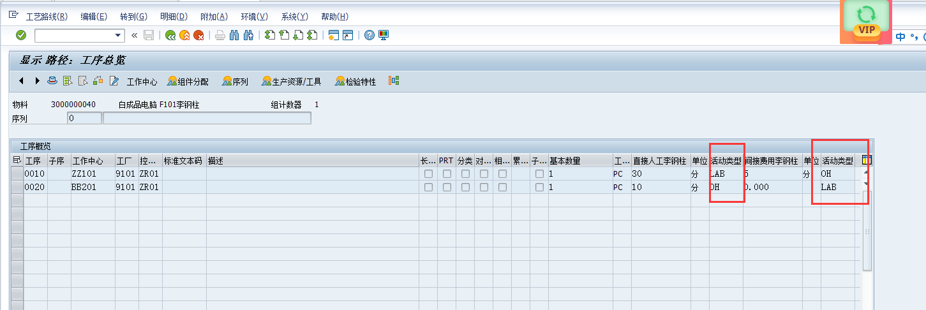Click the 生产资源/工具 button

click(292, 82)
